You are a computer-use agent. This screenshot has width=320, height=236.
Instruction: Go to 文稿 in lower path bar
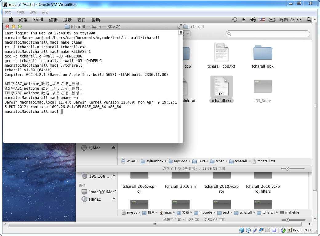tap(183, 212)
